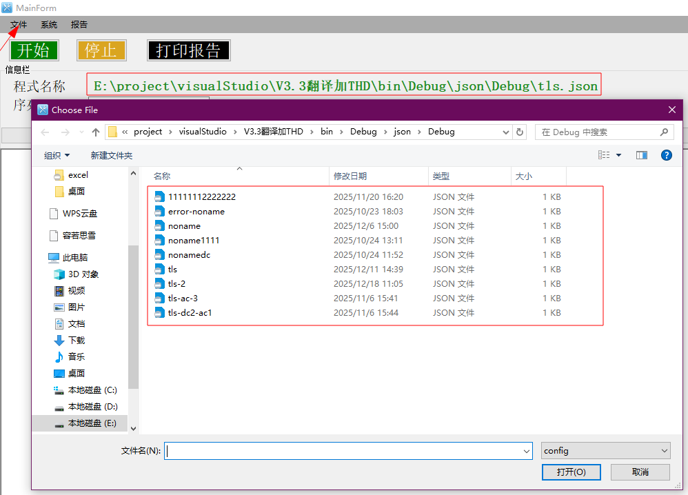Toggle the preview pane icon
688x495 pixels.
(x=642, y=155)
